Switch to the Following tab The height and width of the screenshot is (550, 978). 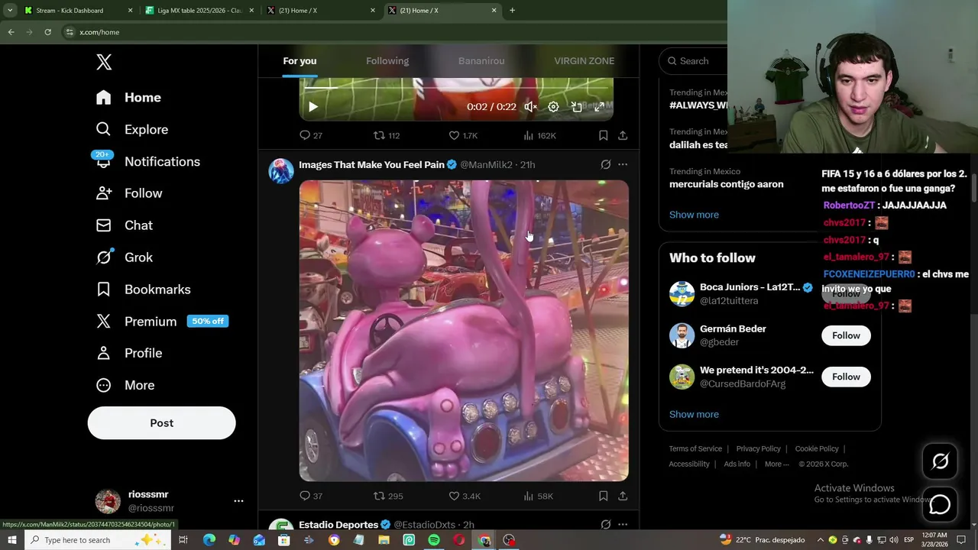[x=387, y=61]
